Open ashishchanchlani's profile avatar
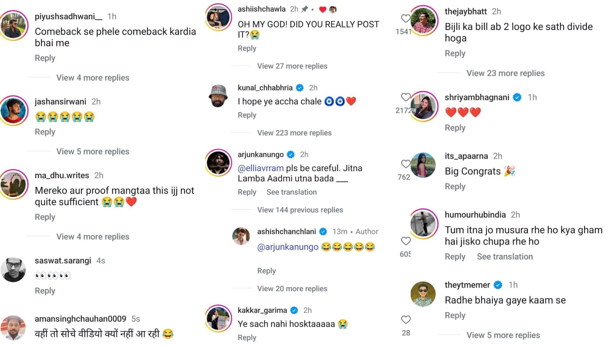Image resolution: width=616 pixels, height=346 pixels. click(241, 236)
